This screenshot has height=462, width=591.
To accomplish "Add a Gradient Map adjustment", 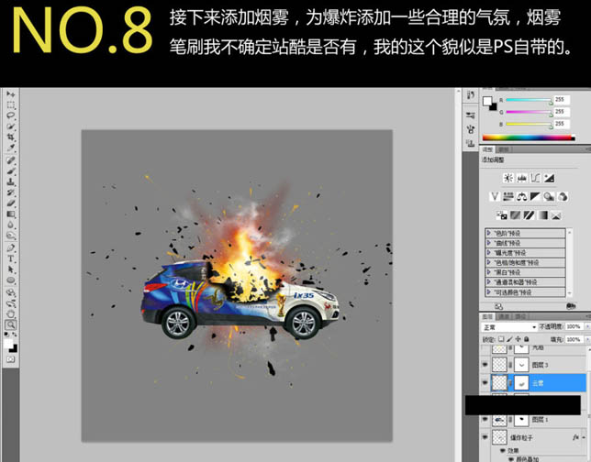I will [542, 215].
